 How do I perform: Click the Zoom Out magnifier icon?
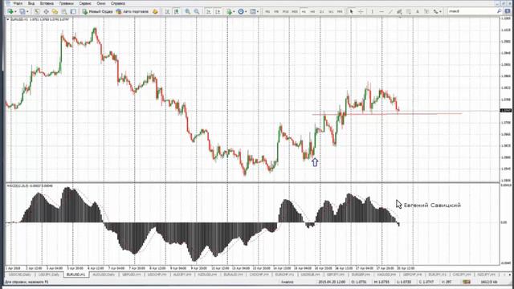[x=197, y=11]
